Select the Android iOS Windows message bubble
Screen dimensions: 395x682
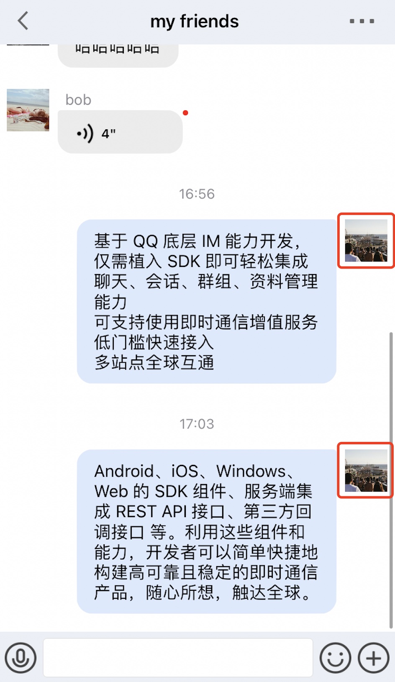(x=207, y=531)
